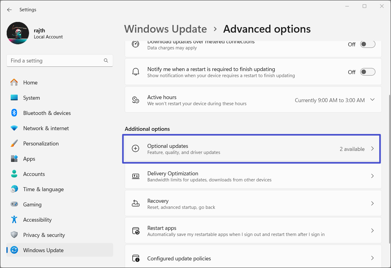Click the back arrow in Settings header
The image size is (391, 268).
point(9,10)
